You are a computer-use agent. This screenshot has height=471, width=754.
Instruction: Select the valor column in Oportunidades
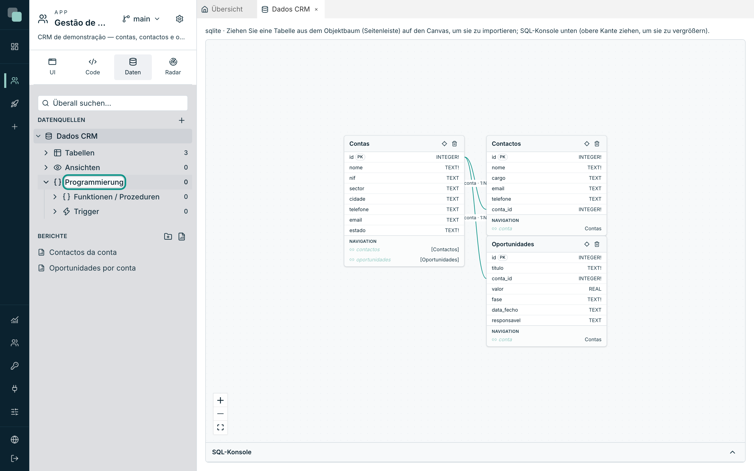546,289
